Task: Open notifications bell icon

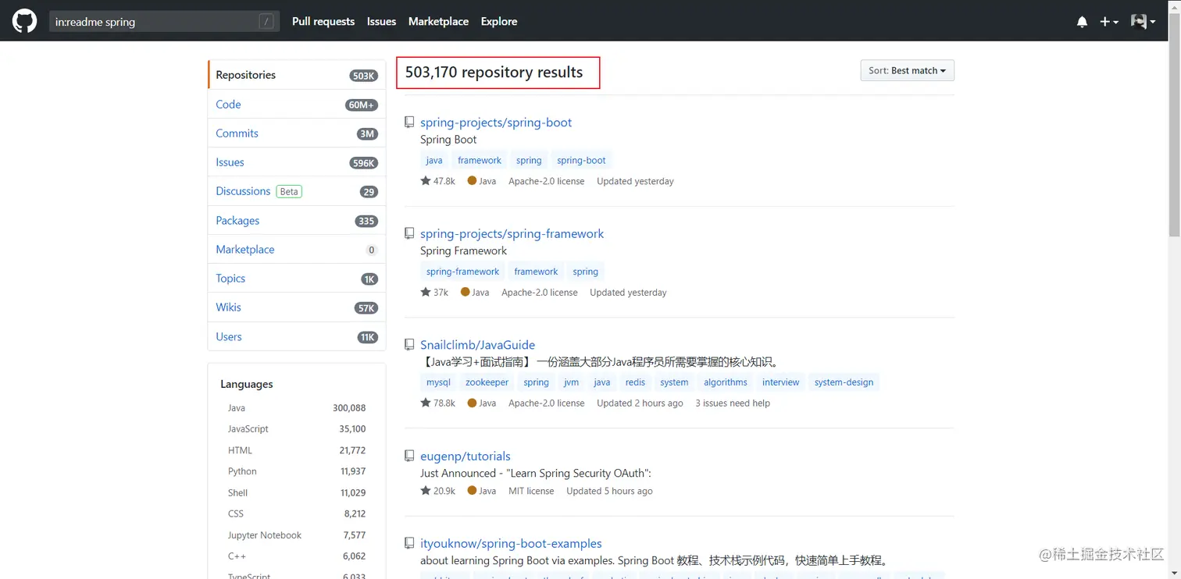Action: click(x=1082, y=22)
